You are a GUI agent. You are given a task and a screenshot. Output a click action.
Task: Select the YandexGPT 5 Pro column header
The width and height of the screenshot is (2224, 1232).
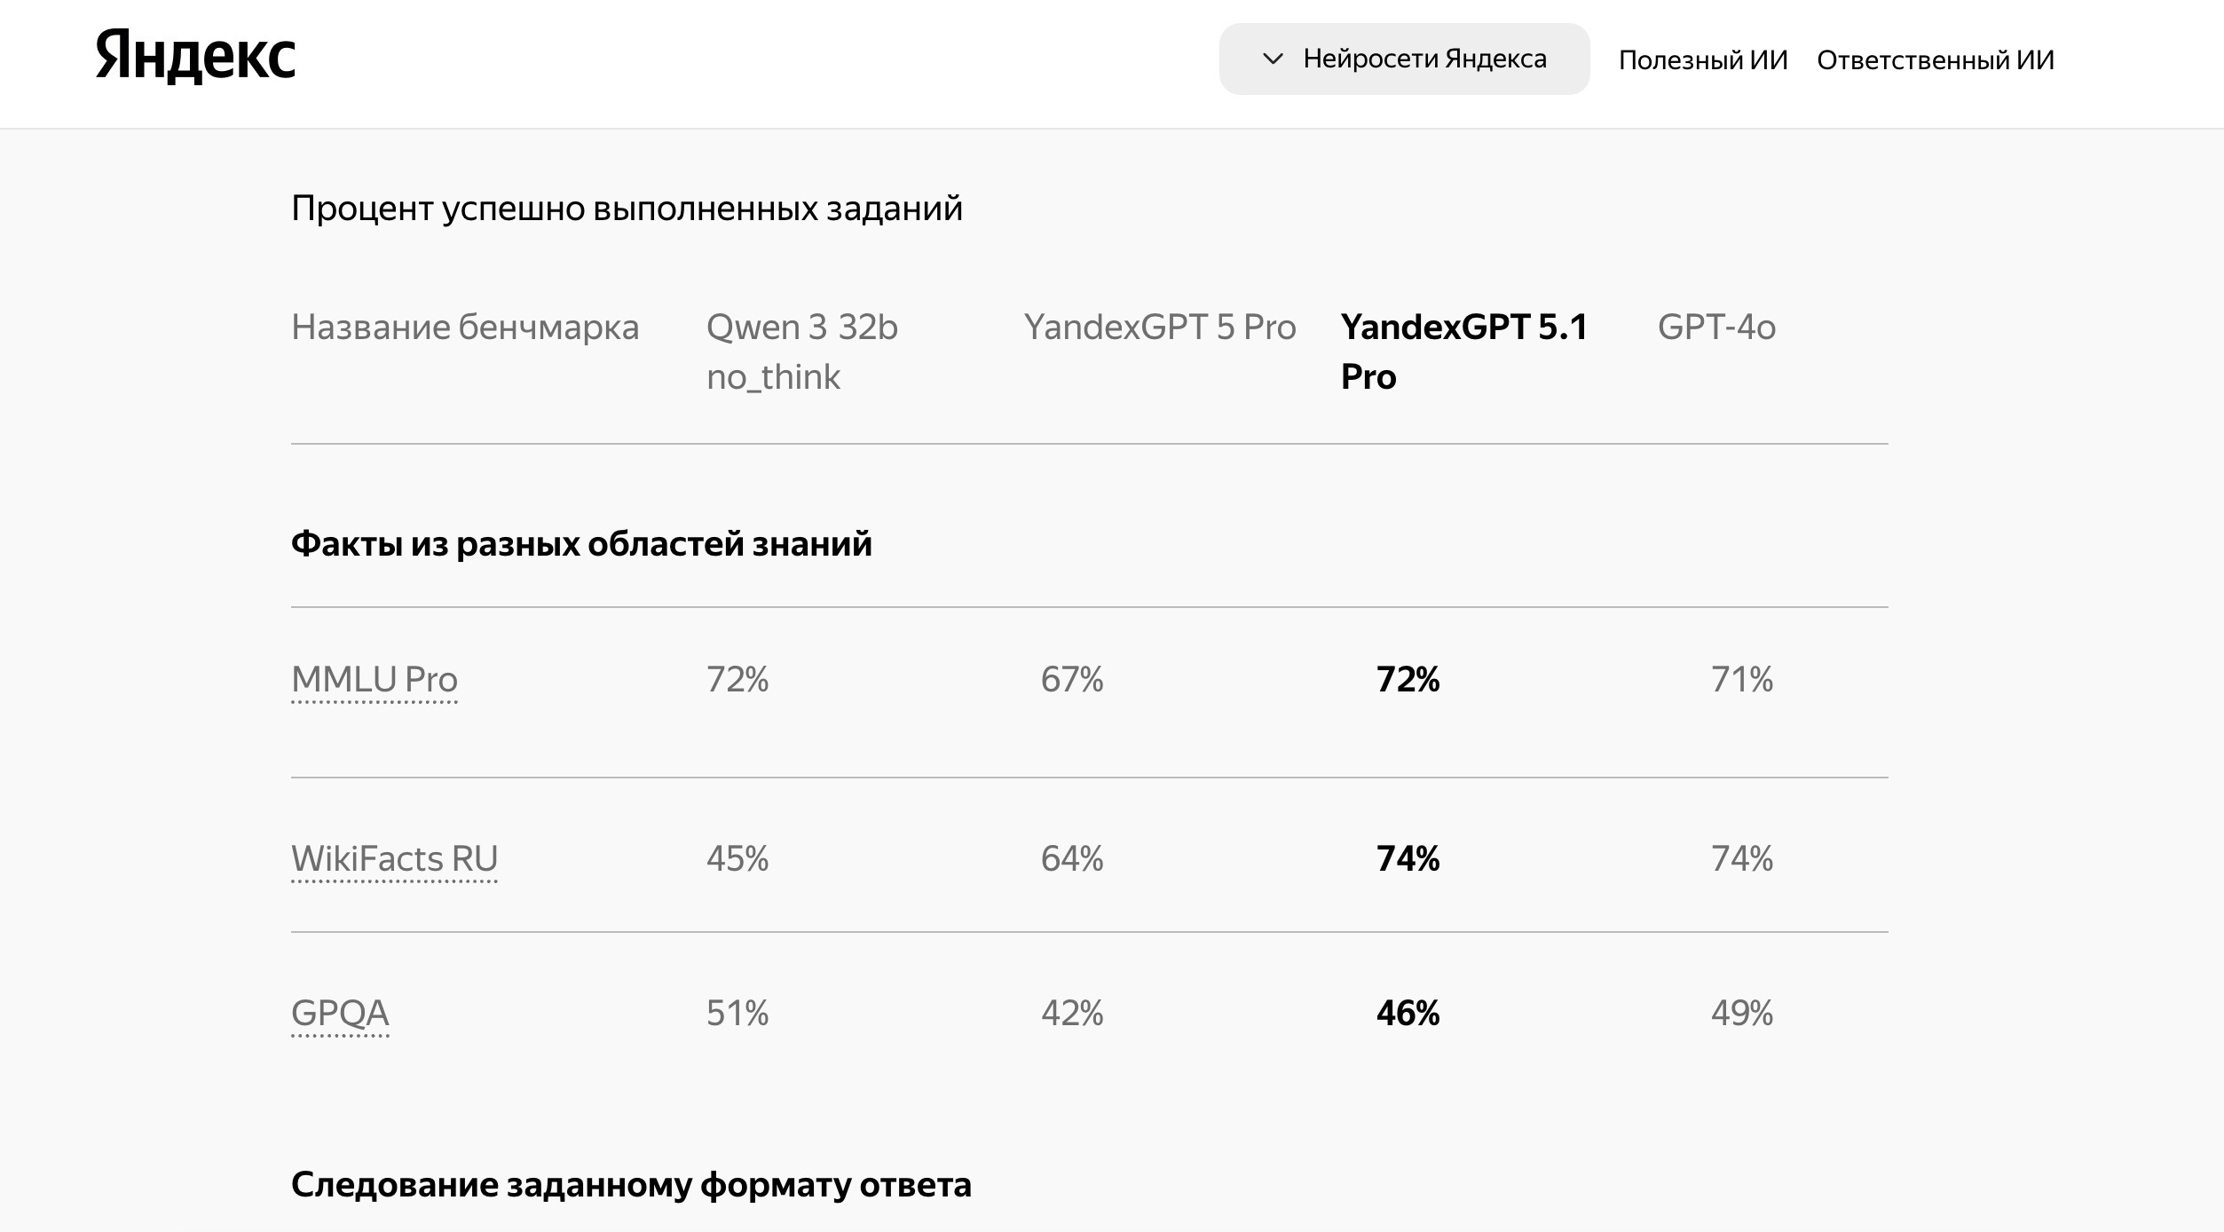coord(1160,328)
